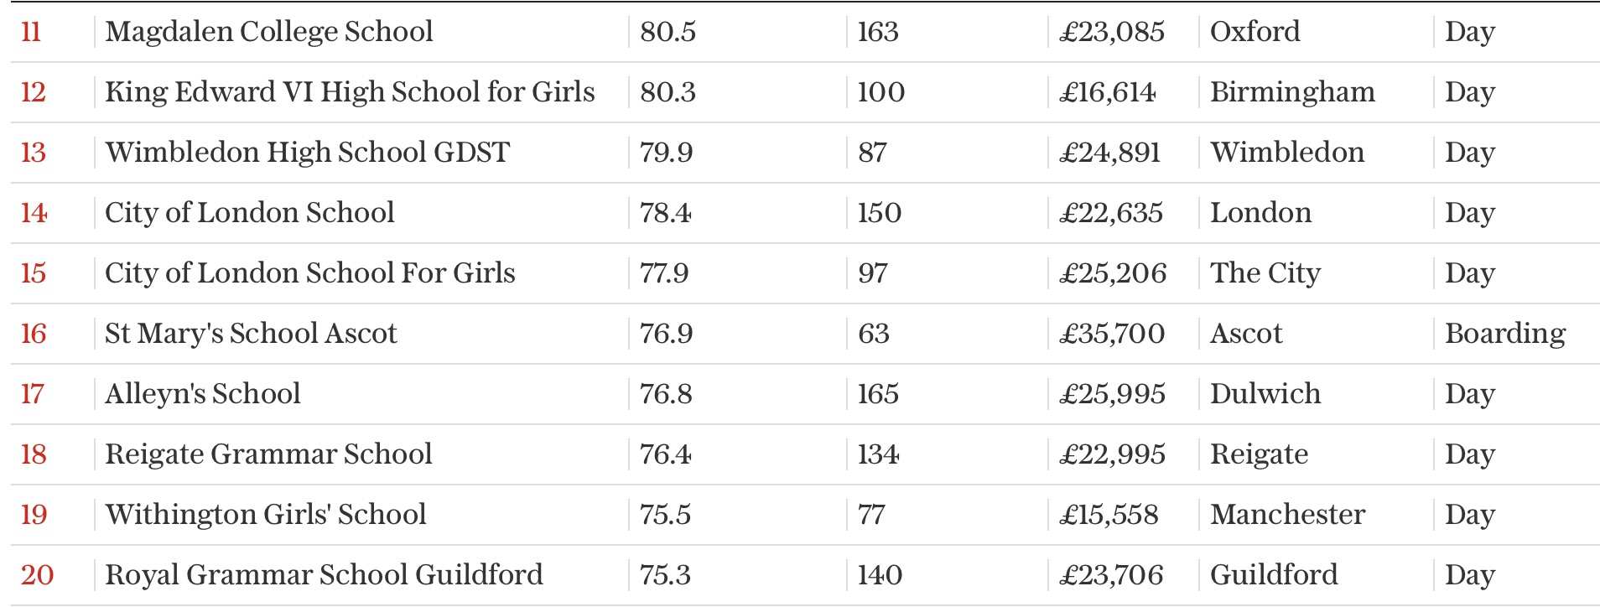1600x607 pixels.
Task: Open City of London School row
Action: tap(249, 213)
